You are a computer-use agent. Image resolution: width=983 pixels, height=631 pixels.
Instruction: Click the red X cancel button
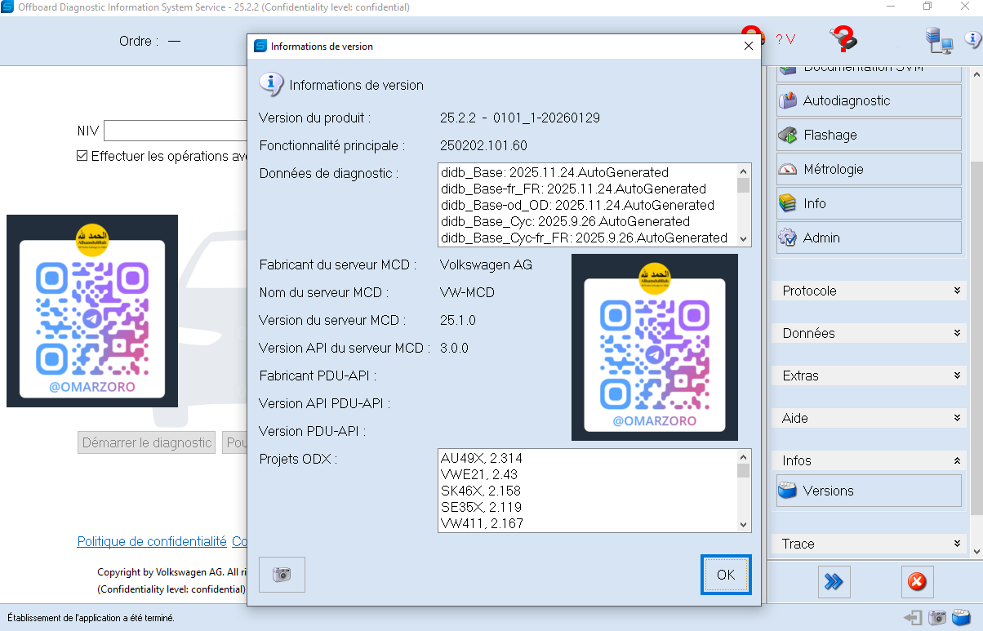click(x=917, y=582)
